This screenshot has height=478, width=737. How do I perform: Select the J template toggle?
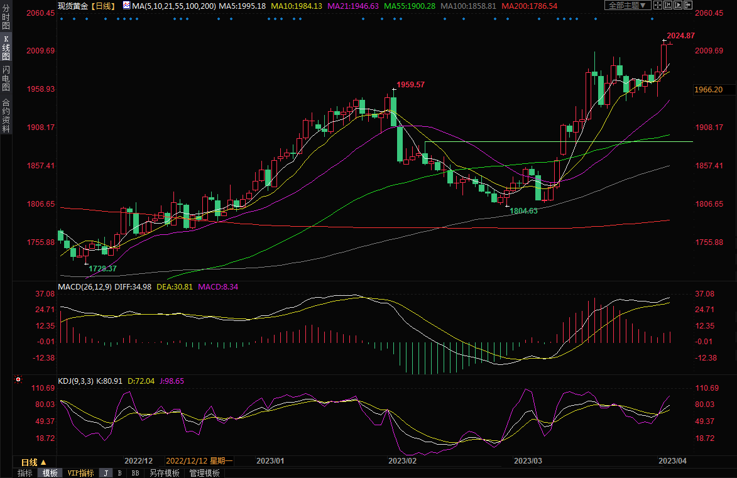106,473
